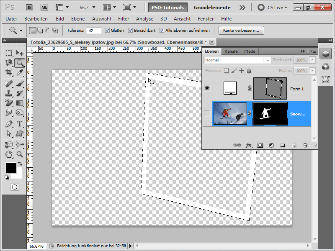
Task: Delete the selected layer
Action: click(305, 145)
